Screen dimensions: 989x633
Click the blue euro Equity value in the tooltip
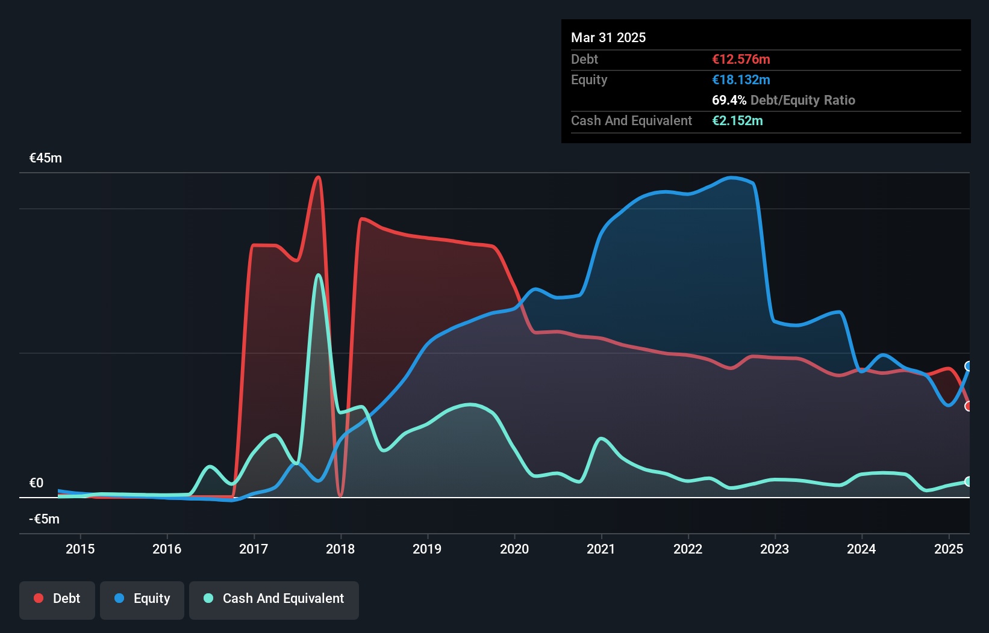point(741,79)
